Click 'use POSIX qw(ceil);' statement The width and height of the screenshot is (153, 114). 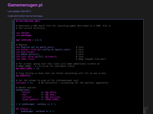[28, 54]
